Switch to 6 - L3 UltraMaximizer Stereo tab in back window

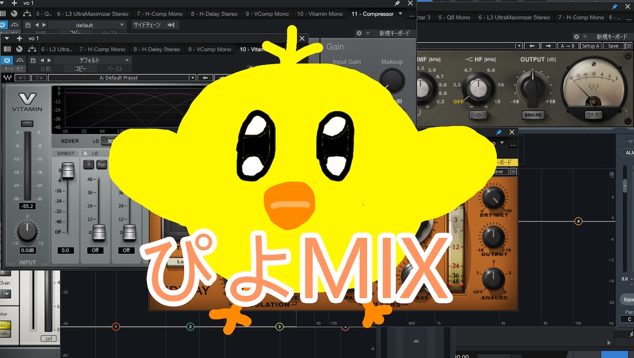pos(93,14)
